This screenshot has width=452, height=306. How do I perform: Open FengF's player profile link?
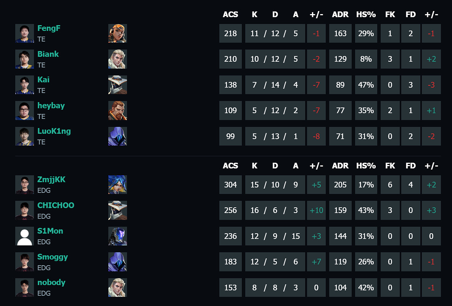click(x=49, y=28)
